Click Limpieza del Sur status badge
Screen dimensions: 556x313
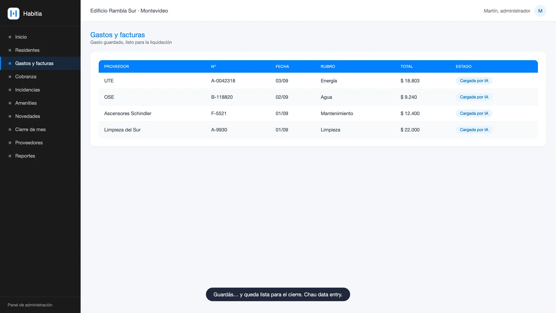point(474,130)
